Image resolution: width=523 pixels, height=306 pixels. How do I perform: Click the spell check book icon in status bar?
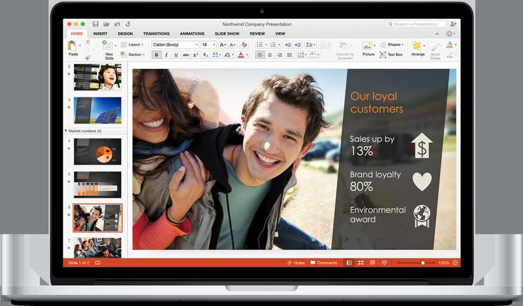coord(98,263)
